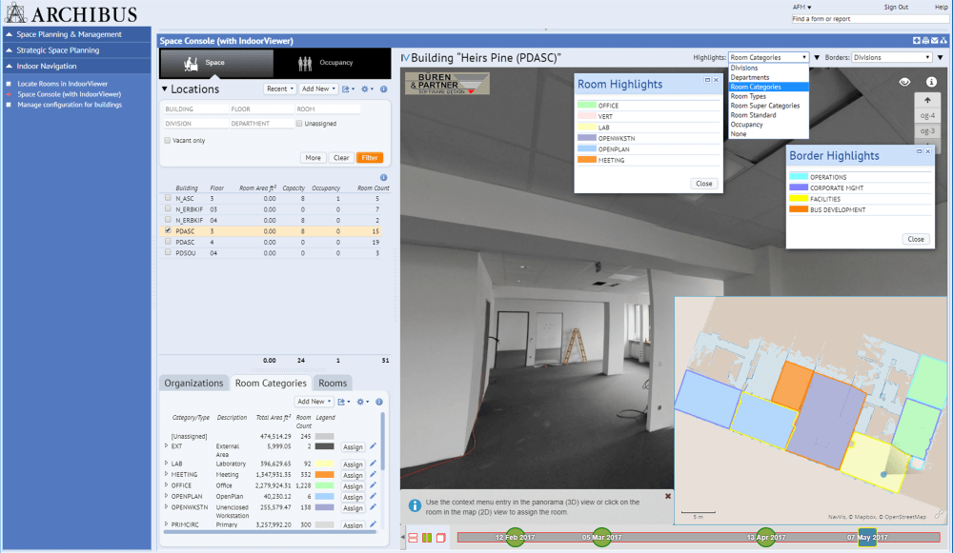
Task: Click the fullscreen icon on the Space Console header
Action: pos(916,40)
